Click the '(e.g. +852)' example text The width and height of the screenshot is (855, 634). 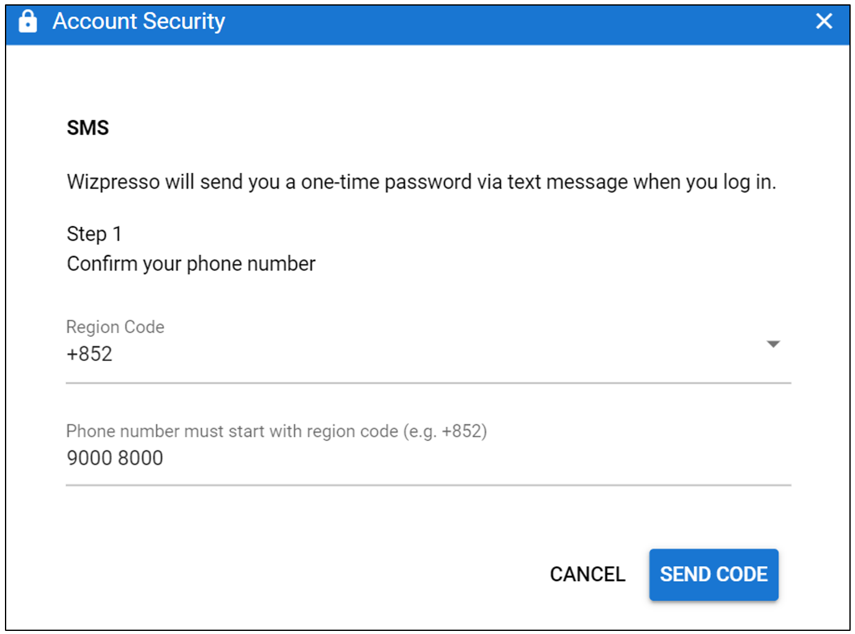pyautogui.click(x=445, y=431)
